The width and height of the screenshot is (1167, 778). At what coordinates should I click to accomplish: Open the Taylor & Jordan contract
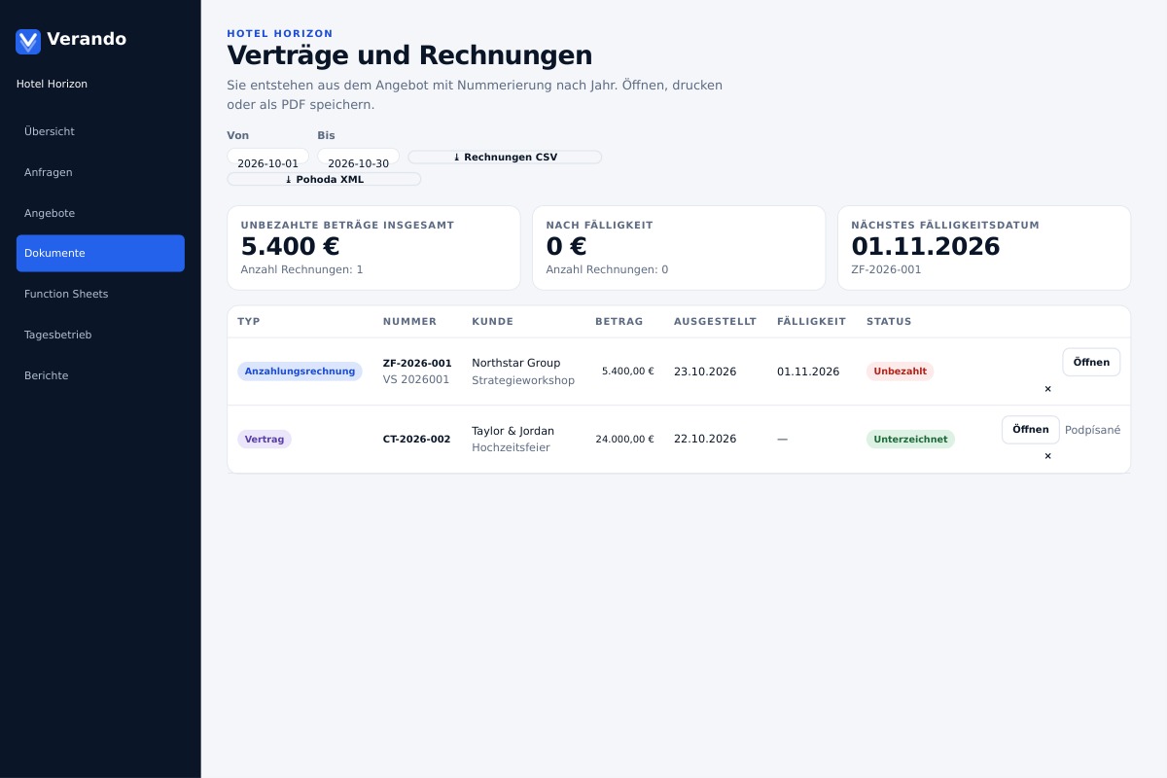1030,430
